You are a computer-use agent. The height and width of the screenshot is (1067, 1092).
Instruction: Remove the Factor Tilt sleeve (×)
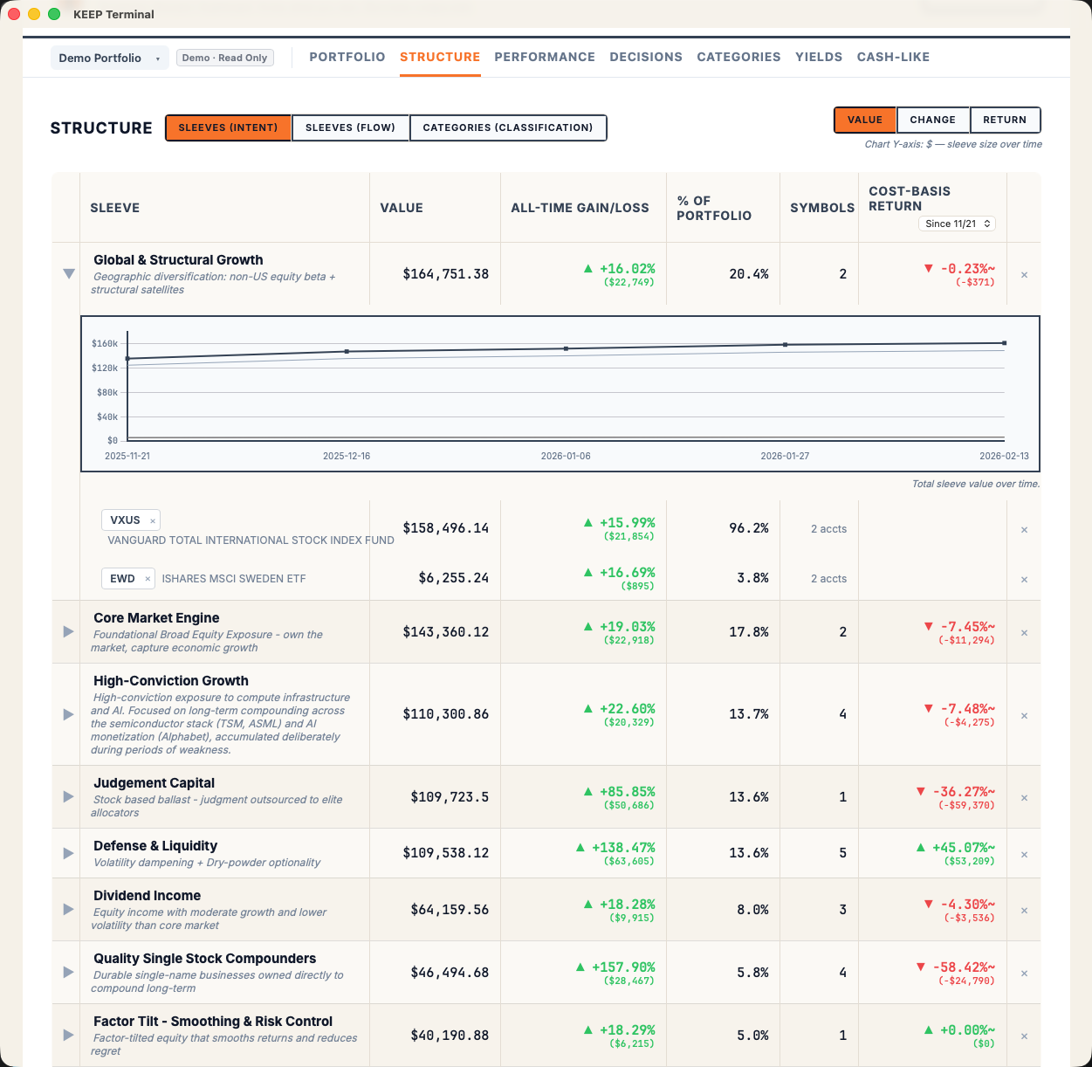click(x=1024, y=1036)
